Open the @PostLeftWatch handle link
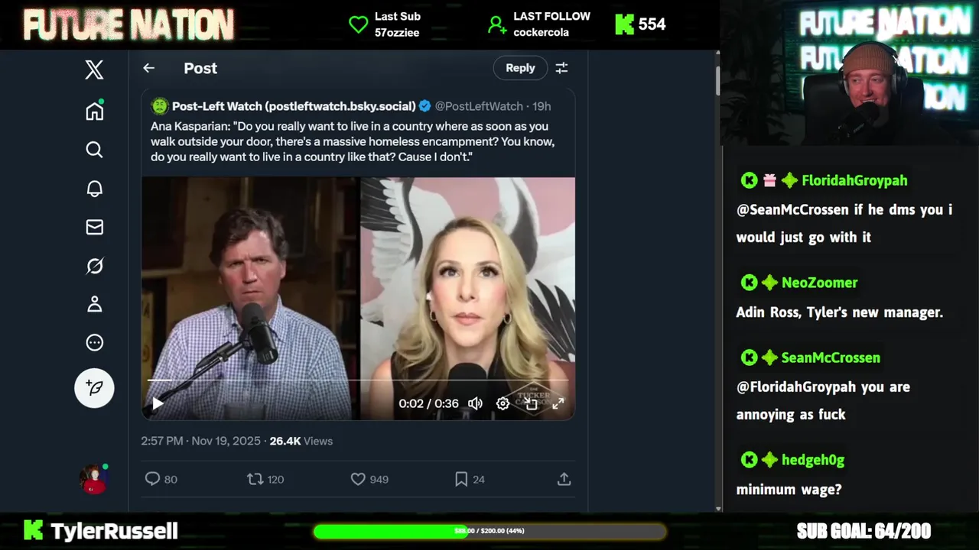Image resolution: width=979 pixels, height=550 pixels. coord(479,106)
